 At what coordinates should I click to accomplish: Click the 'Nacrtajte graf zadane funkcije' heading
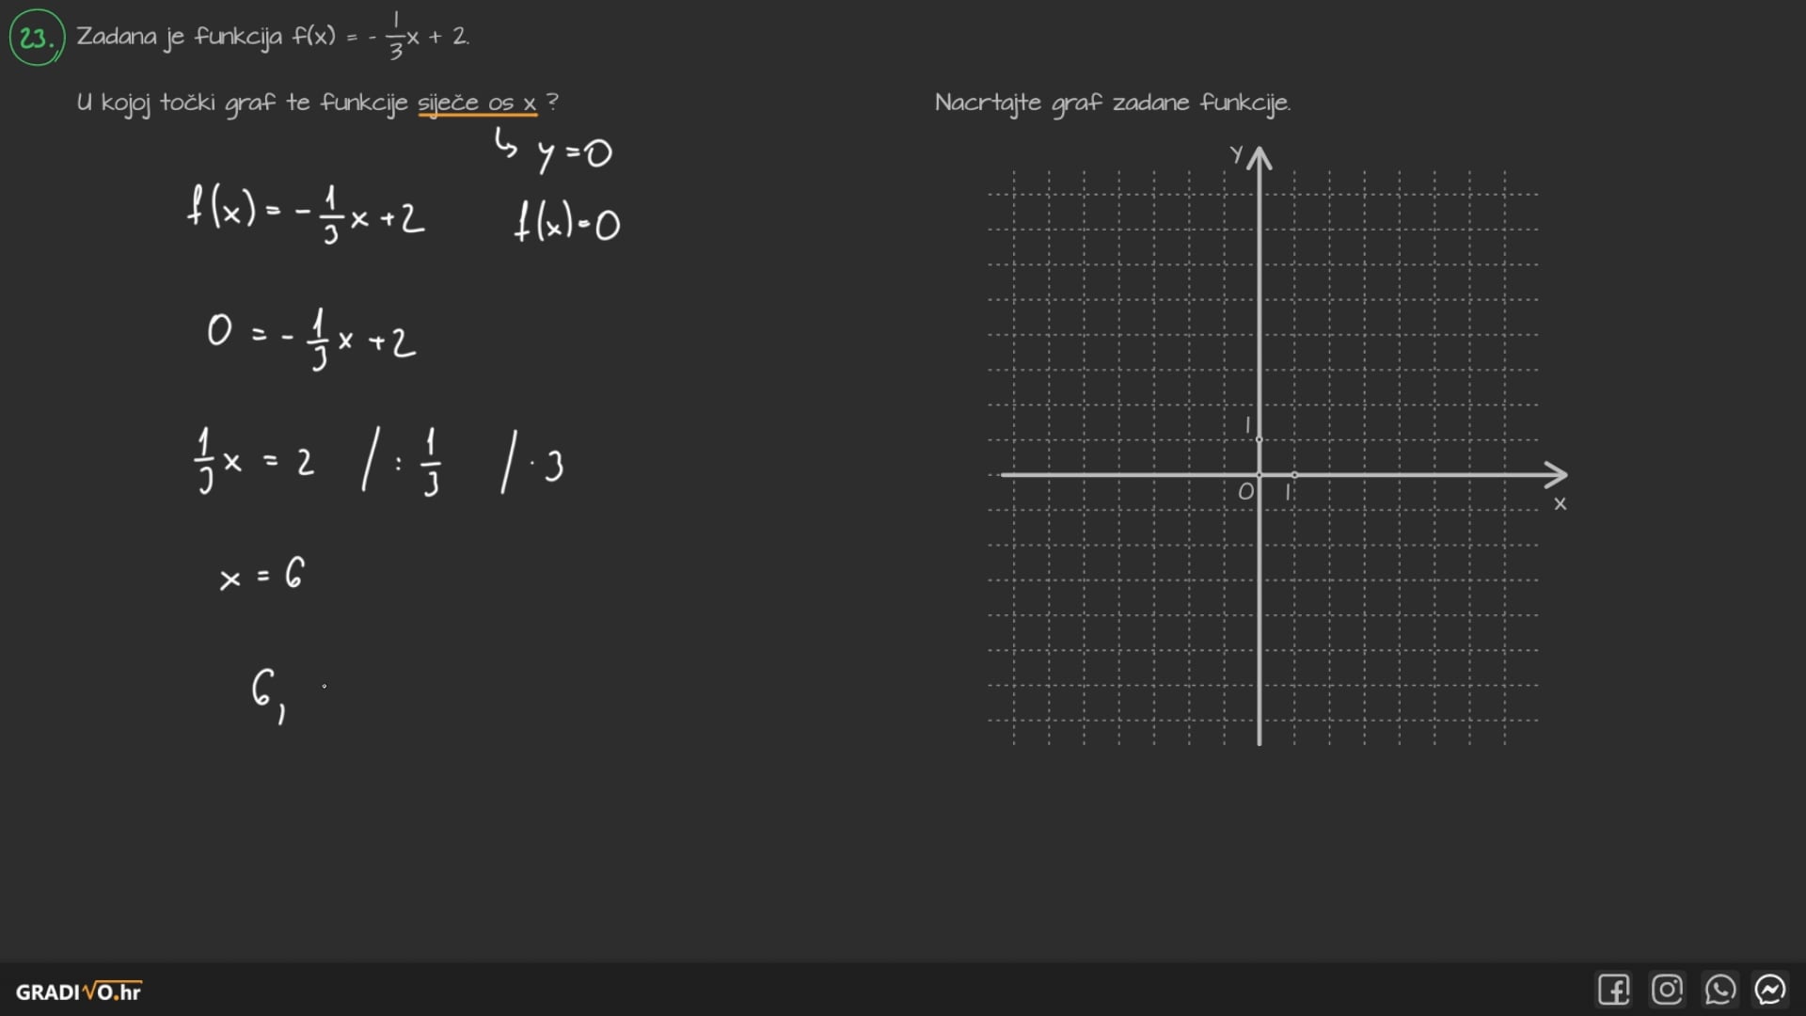pos(1112,103)
